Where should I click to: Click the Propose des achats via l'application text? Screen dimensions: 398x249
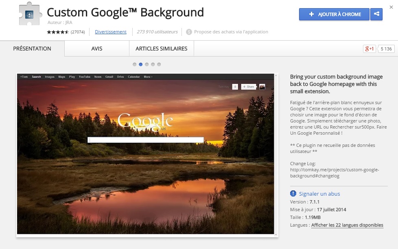click(231, 32)
